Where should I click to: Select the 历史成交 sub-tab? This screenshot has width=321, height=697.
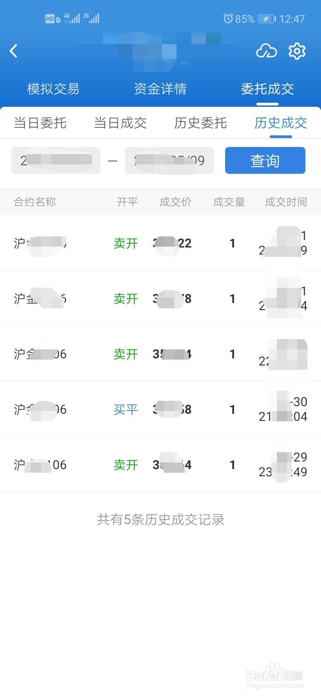pyautogui.click(x=280, y=123)
